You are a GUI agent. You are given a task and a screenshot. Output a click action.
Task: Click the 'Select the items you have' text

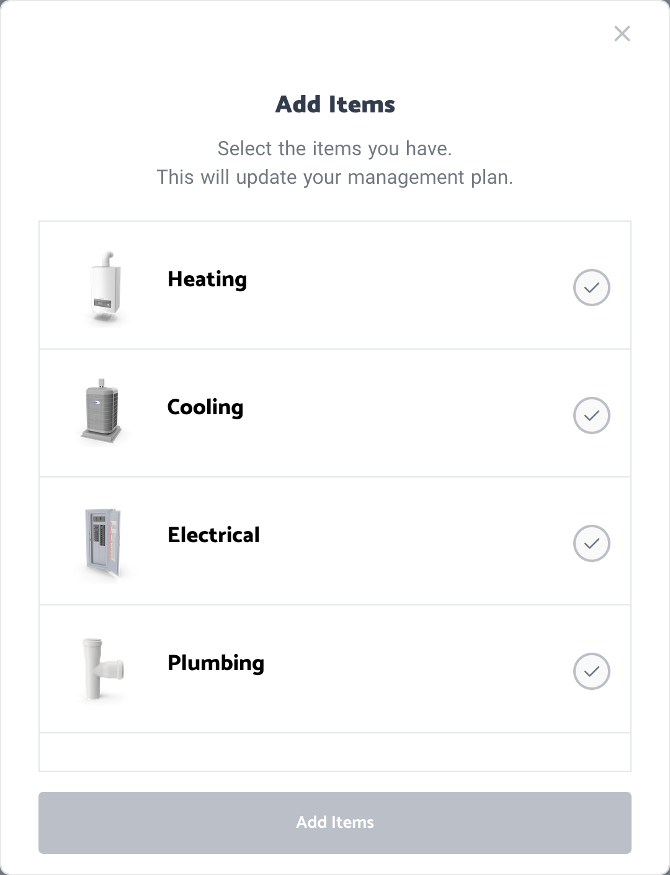(334, 148)
